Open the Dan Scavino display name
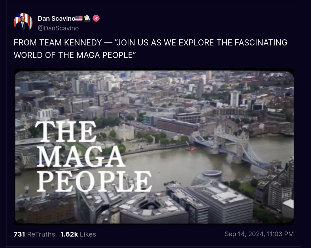The height and width of the screenshot is (248, 311). click(x=57, y=18)
